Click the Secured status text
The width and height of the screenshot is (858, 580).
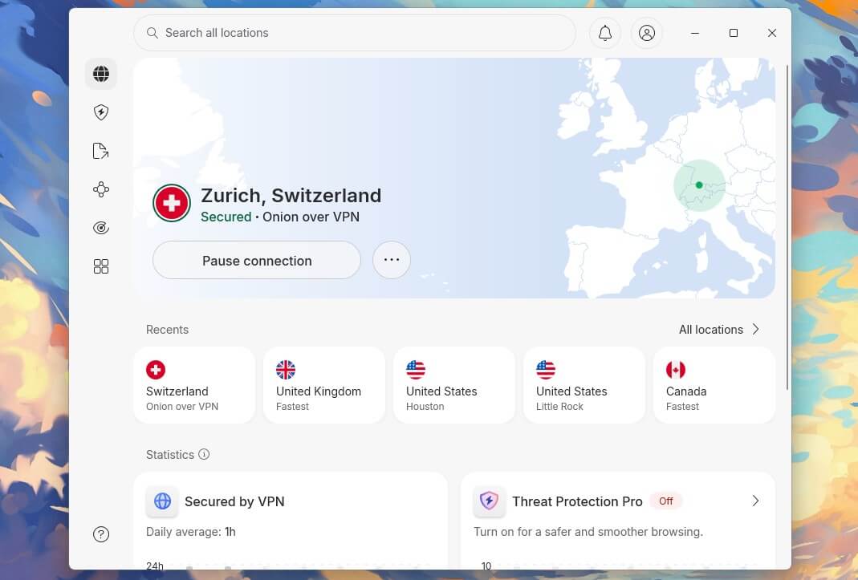(x=226, y=217)
